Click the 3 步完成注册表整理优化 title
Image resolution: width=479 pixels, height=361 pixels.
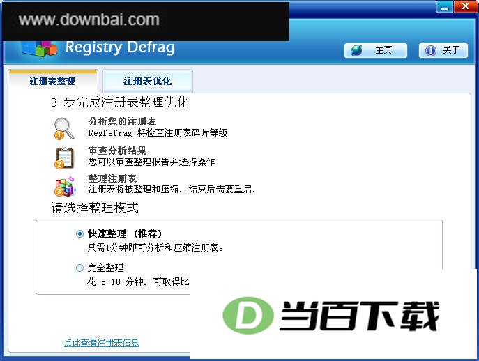(120, 102)
